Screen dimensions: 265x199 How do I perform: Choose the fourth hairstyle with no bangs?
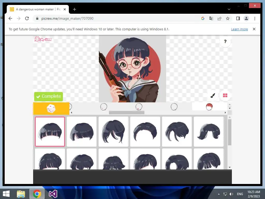click(x=145, y=131)
